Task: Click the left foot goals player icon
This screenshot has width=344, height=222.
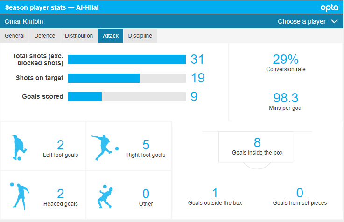Action: pyautogui.click(x=20, y=148)
